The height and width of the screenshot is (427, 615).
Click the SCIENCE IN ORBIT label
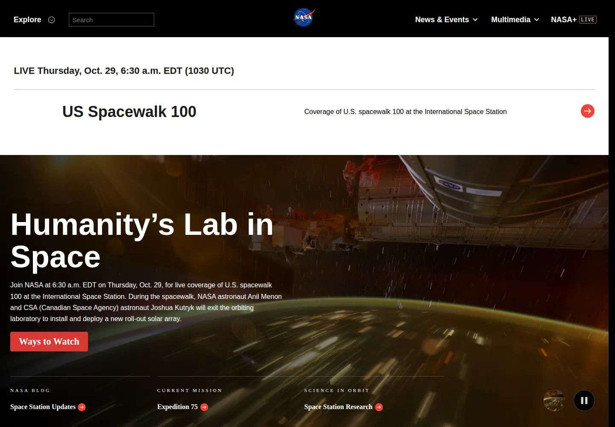coord(337,390)
